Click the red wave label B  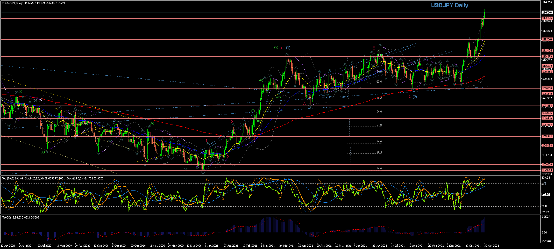point(374,48)
